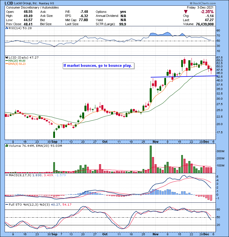Click the Volume figure 76,439,008

tap(205, 24)
